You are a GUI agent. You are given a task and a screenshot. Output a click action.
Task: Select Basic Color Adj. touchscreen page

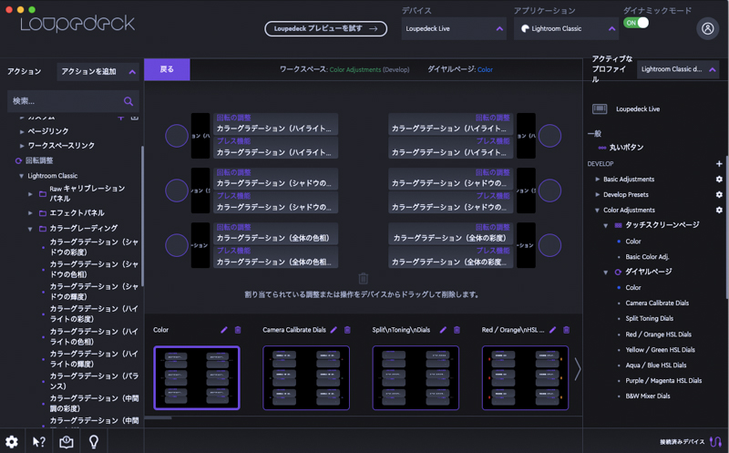(647, 257)
